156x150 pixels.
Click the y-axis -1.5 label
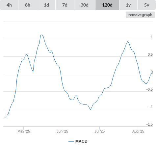coord(150,124)
